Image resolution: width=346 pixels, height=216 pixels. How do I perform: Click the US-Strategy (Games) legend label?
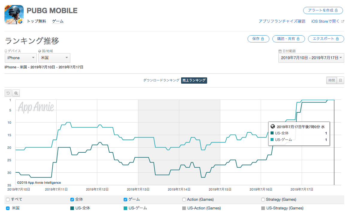[x=285, y=208]
